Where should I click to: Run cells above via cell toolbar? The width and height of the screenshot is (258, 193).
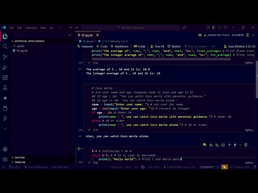coord(211,145)
